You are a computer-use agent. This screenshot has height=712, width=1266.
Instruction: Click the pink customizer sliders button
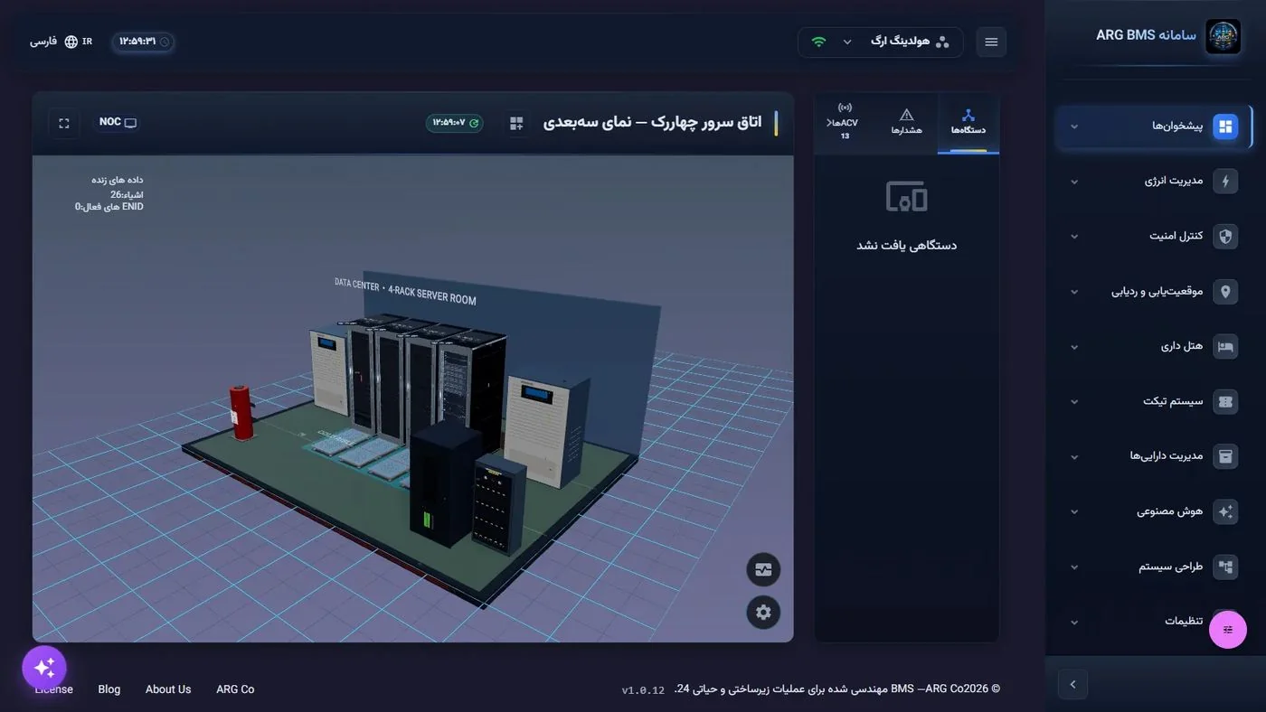coord(1227,630)
